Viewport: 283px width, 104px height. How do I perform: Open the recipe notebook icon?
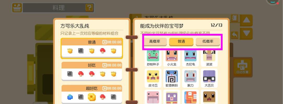pyautogui.click(x=234, y=18)
